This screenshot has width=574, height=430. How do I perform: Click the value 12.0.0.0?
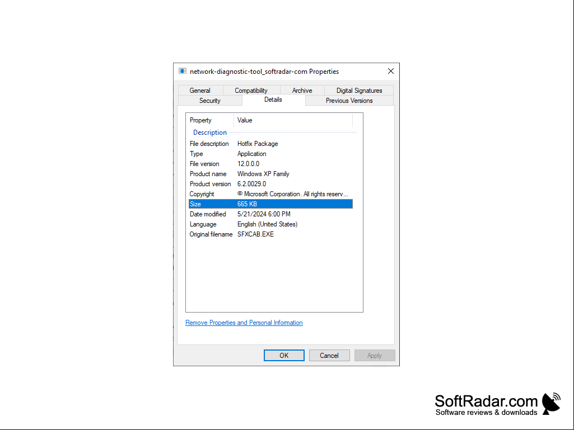coord(248,164)
